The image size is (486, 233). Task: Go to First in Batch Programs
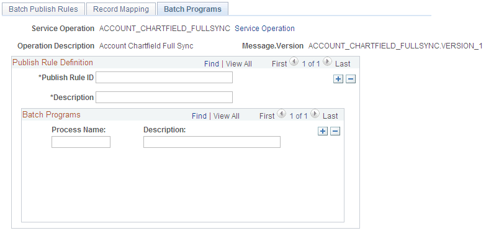click(x=267, y=116)
